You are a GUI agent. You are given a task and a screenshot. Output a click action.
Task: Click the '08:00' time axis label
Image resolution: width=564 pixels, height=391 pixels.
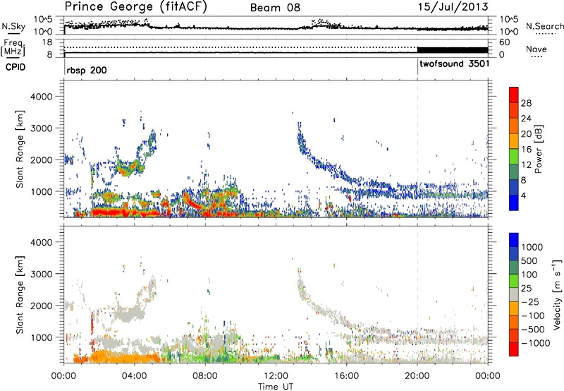[205, 375]
